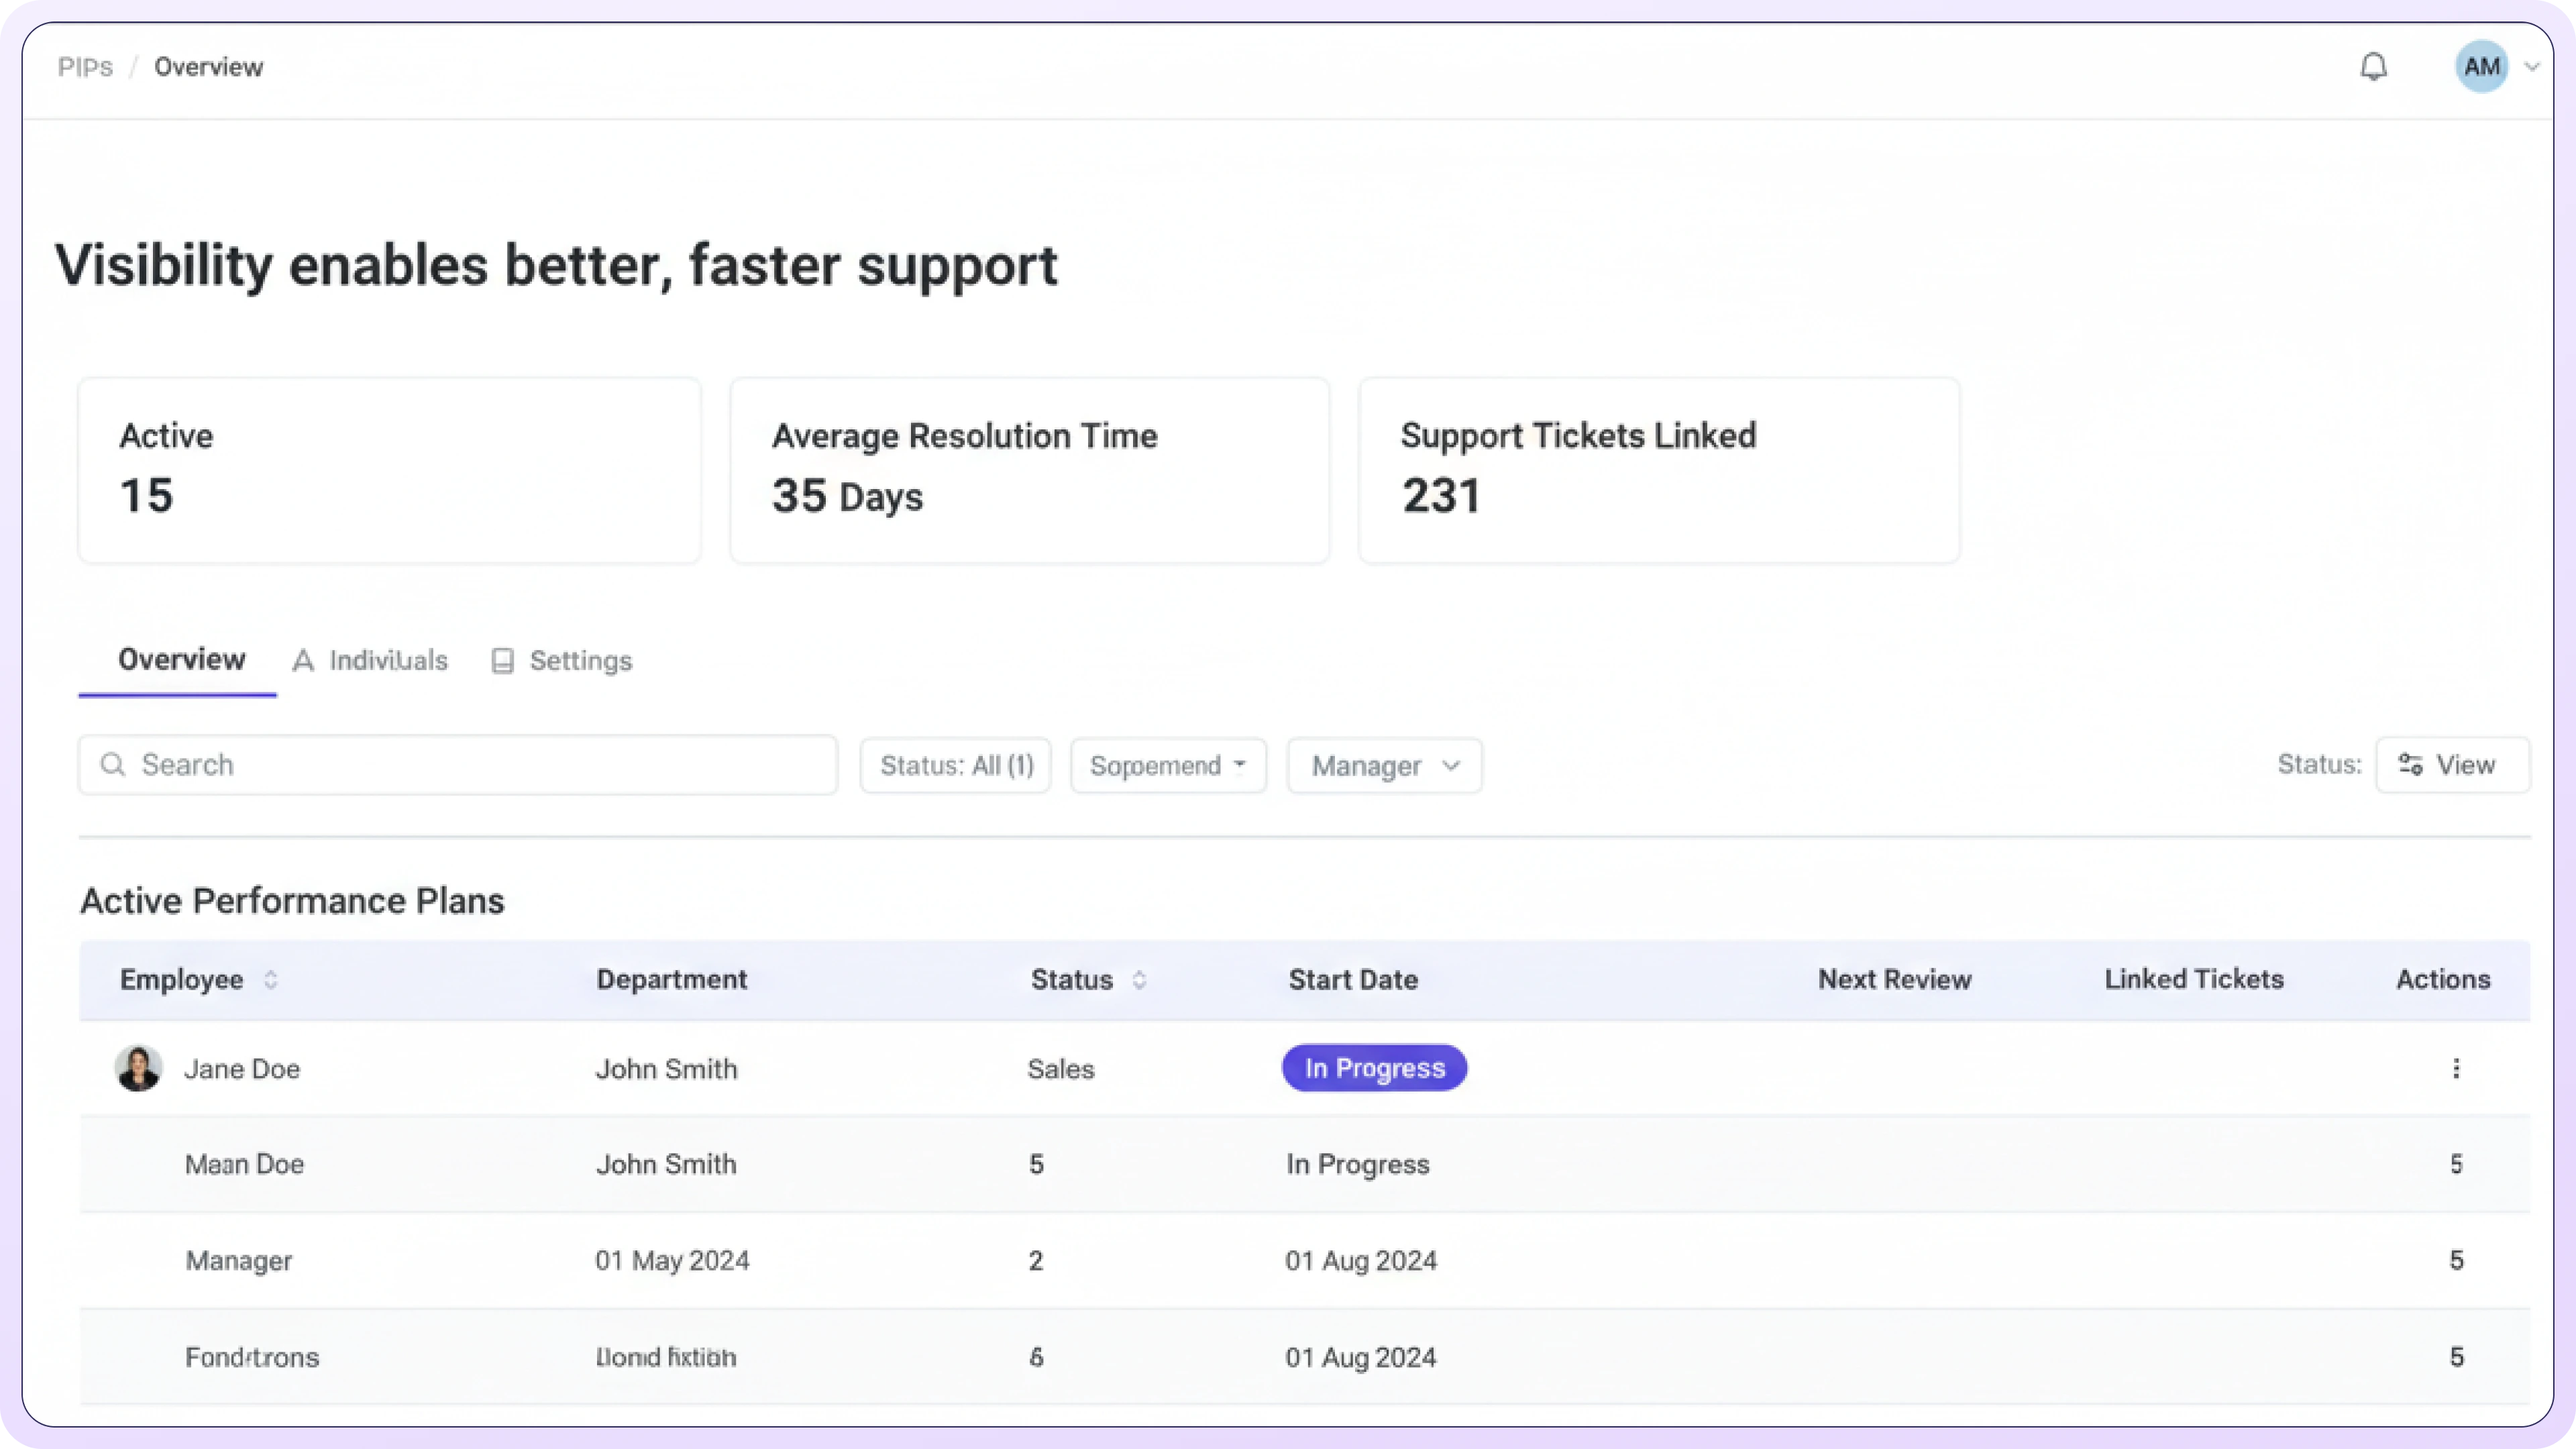The height and width of the screenshot is (1449, 2576).
Task: Click the Support Tickets Linked card
Action: pos(1658,470)
